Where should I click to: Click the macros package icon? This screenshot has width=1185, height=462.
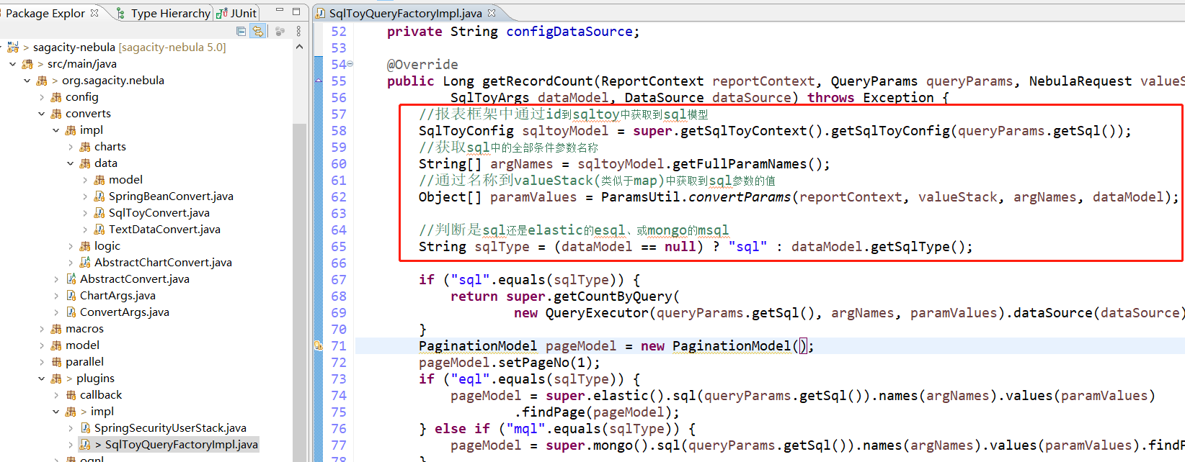pos(56,329)
